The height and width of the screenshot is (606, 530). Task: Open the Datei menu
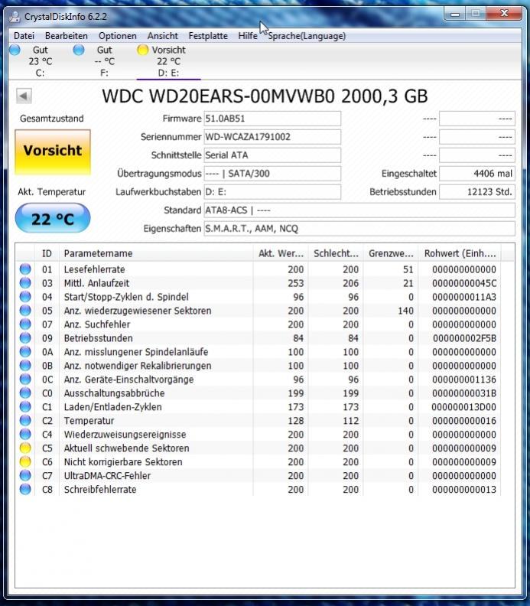click(x=24, y=36)
